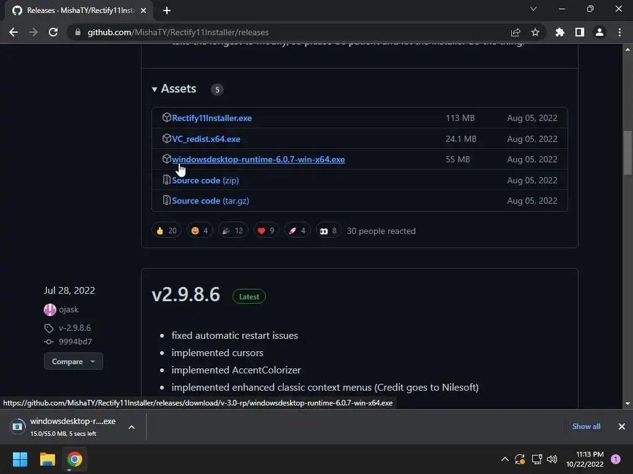Click the archive icon beside Source code (tar.gz)
This screenshot has width=633, height=474.
pyautogui.click(x=166, y=200)
